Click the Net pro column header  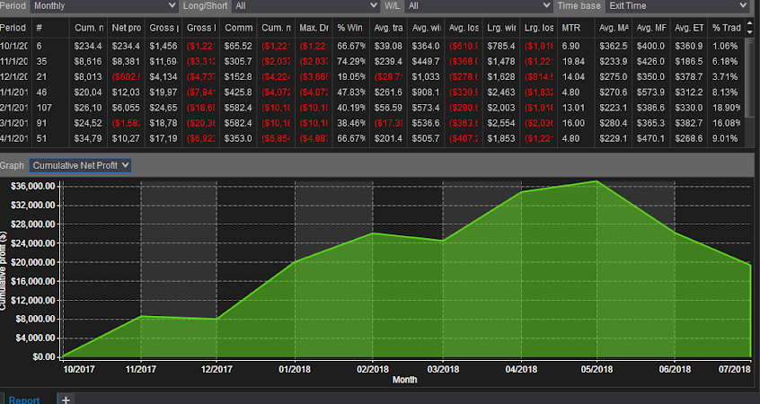pyautogui.click(x=126, y=28)
